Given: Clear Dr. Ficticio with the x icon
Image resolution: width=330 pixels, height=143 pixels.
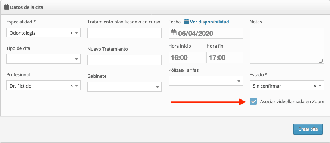Looking at the screenshot, I should (71, 86).
